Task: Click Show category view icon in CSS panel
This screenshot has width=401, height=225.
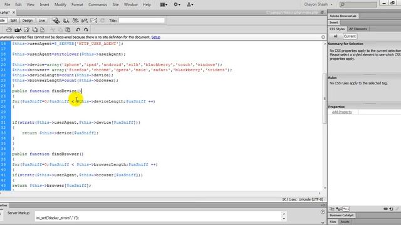Action: point(332,209)
